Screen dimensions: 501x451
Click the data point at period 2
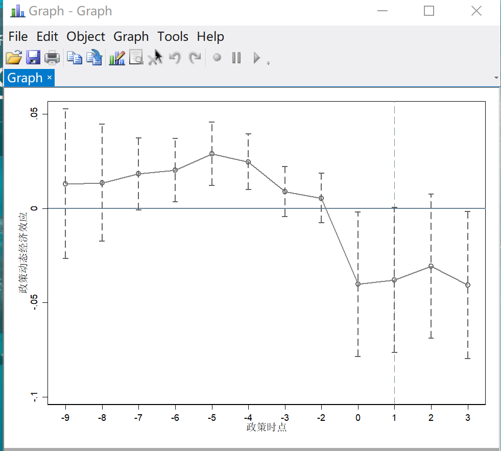coord(431,266)
